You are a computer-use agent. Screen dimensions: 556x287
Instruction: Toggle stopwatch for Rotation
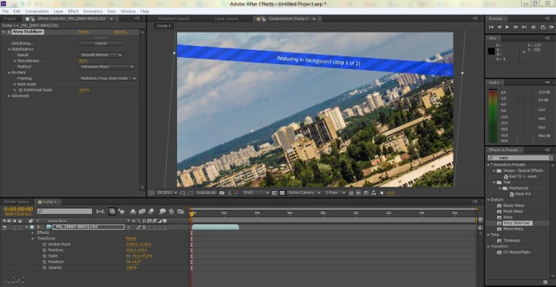(44, 262)
